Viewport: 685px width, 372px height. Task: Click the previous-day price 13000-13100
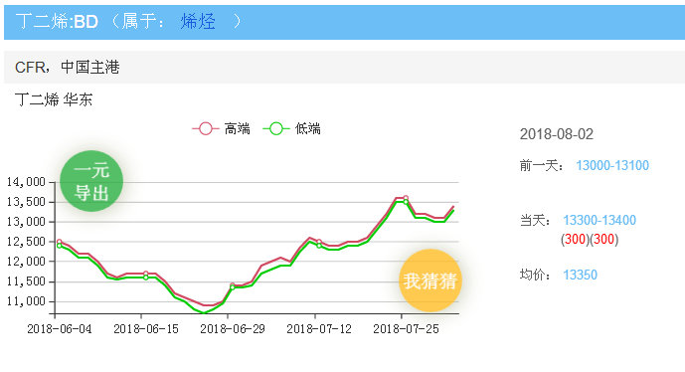(612, 166)
